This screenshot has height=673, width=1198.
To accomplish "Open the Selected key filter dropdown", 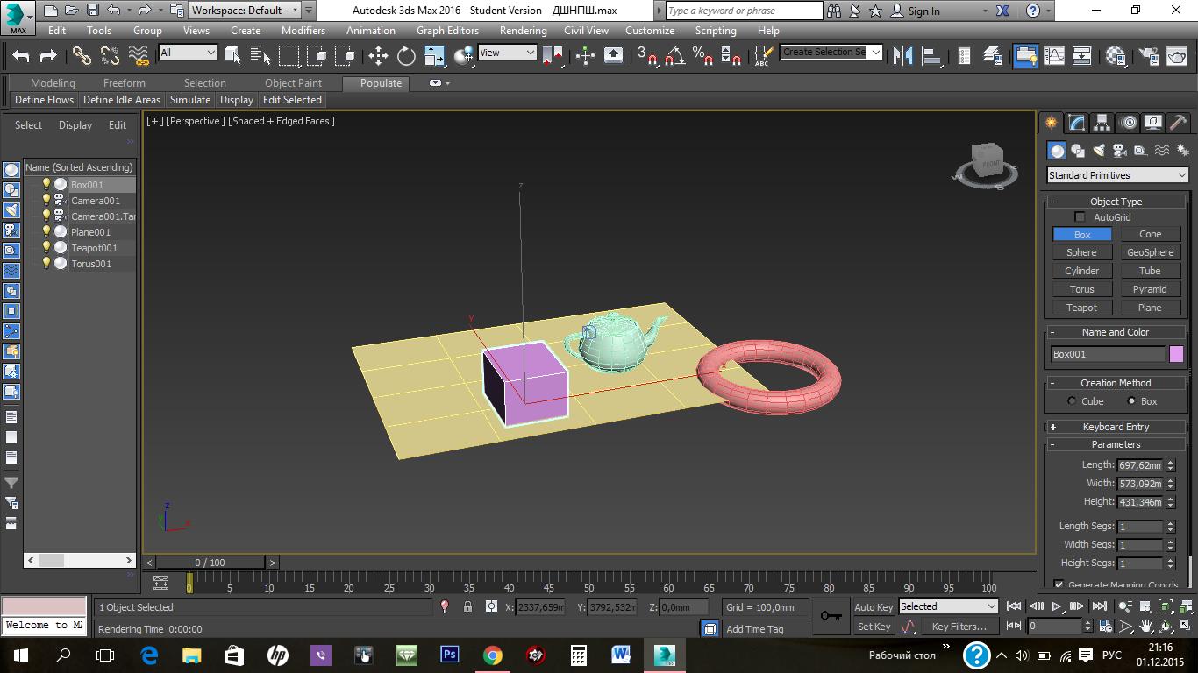I will 948,606.
